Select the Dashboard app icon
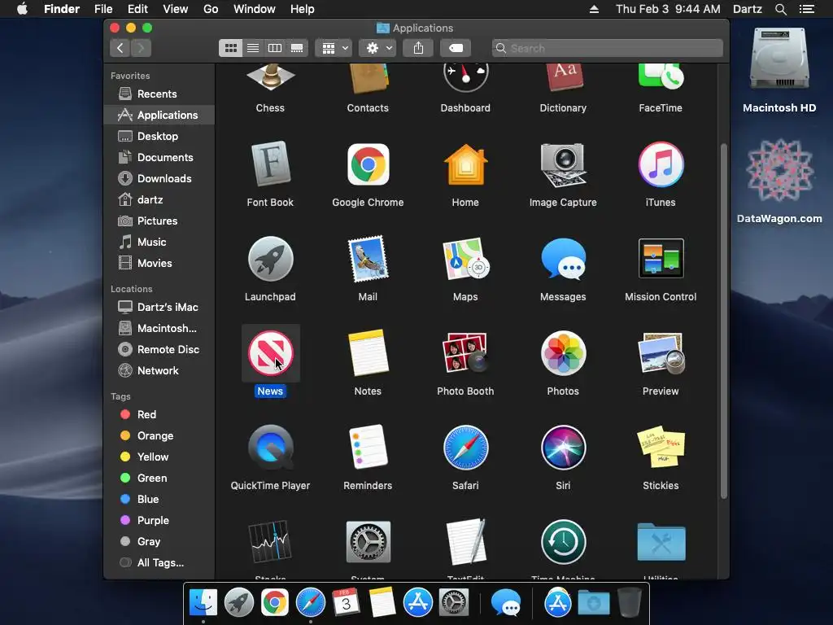Screen dimensions: 833x625 [x=465, y=79]
